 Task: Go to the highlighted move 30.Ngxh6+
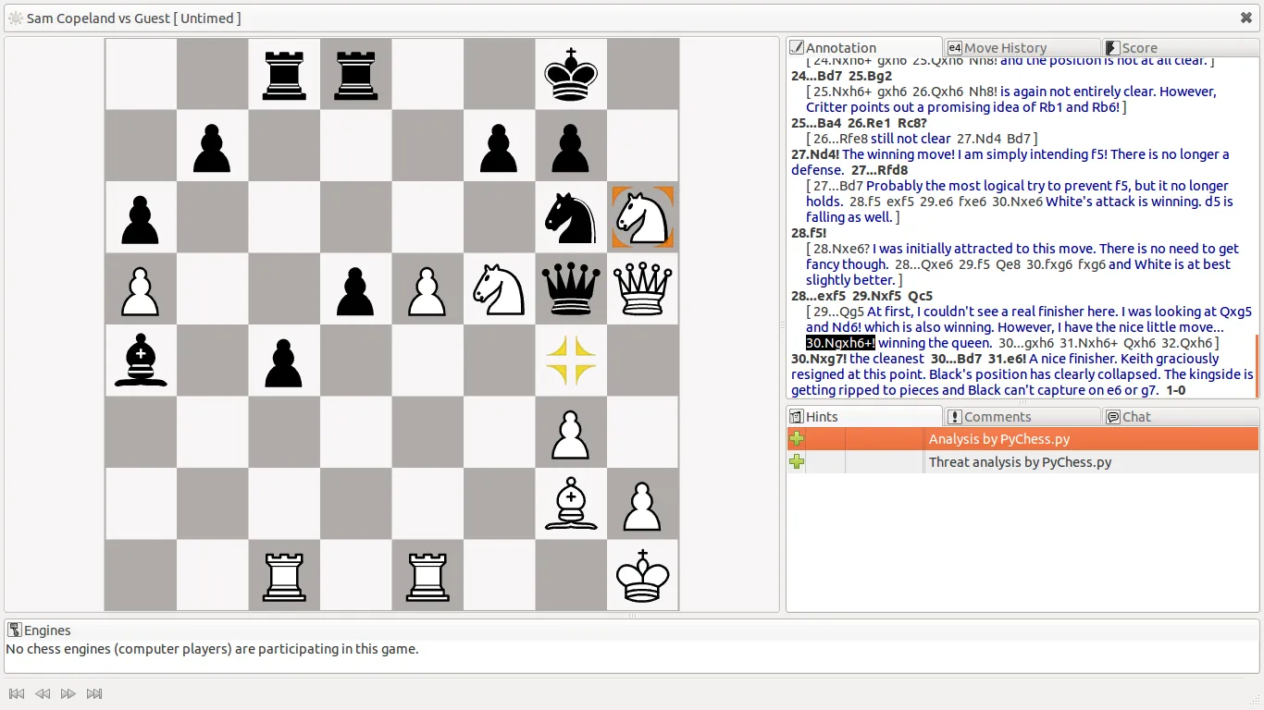pyautogui.click(x=840, y=343)
